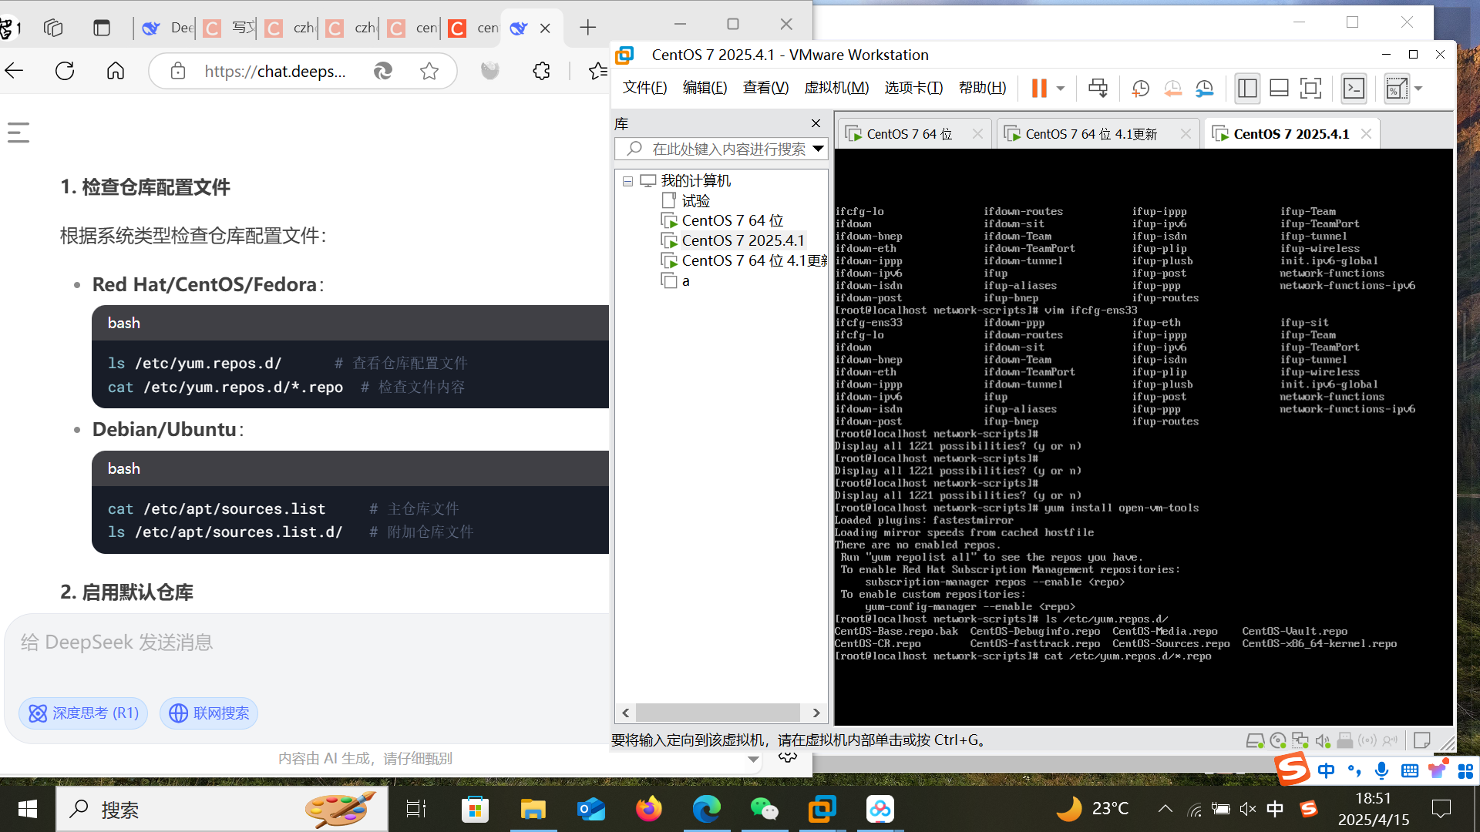The image size is (1480, 832).
Task: Toggle the library sidebar panel view
Action: click(x=1246, y=88)
